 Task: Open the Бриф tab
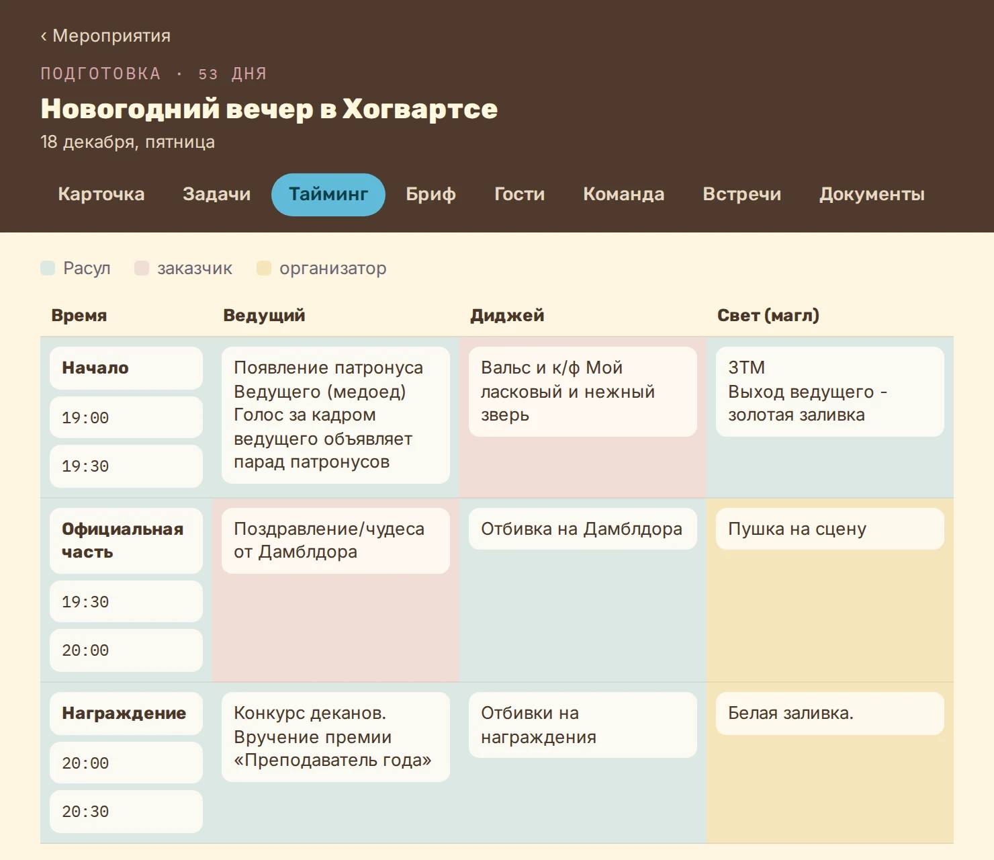pyautogui.click(x=431, y=194)
